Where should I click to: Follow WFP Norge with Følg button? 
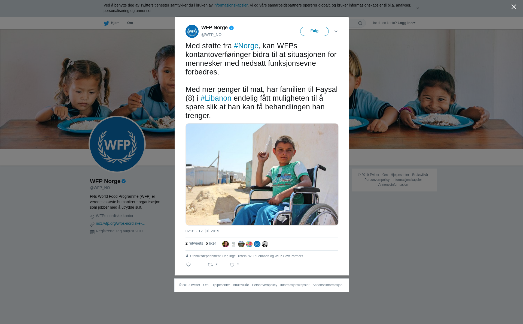[314, 31]
